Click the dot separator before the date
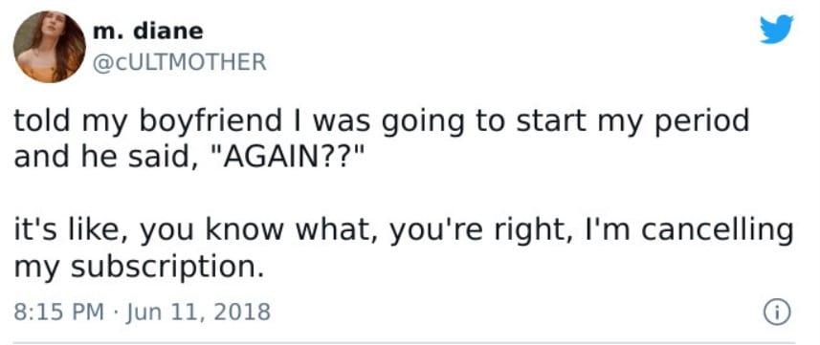 click(x=115, y=313)
